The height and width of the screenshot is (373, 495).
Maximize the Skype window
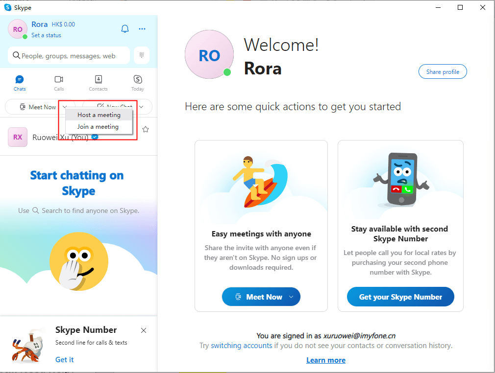point(460,7)
